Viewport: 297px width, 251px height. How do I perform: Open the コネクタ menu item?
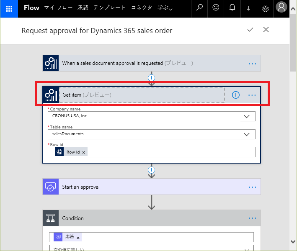[142, 8]
